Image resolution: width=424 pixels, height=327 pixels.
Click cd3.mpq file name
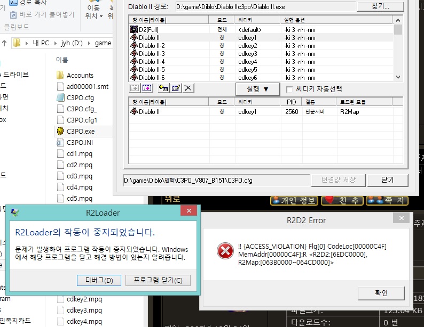[x=80, y=176]
